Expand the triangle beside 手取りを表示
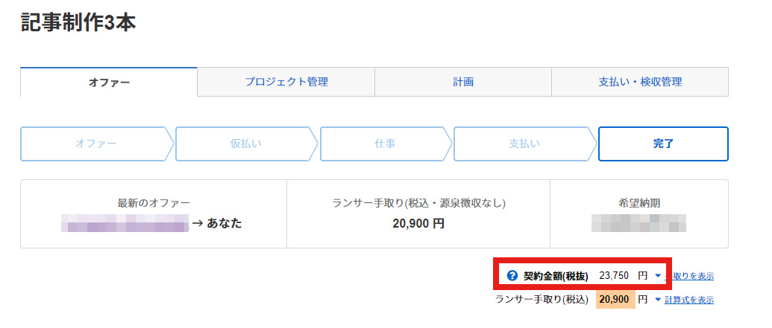The image size is (772, 328). tap(659, 276)
